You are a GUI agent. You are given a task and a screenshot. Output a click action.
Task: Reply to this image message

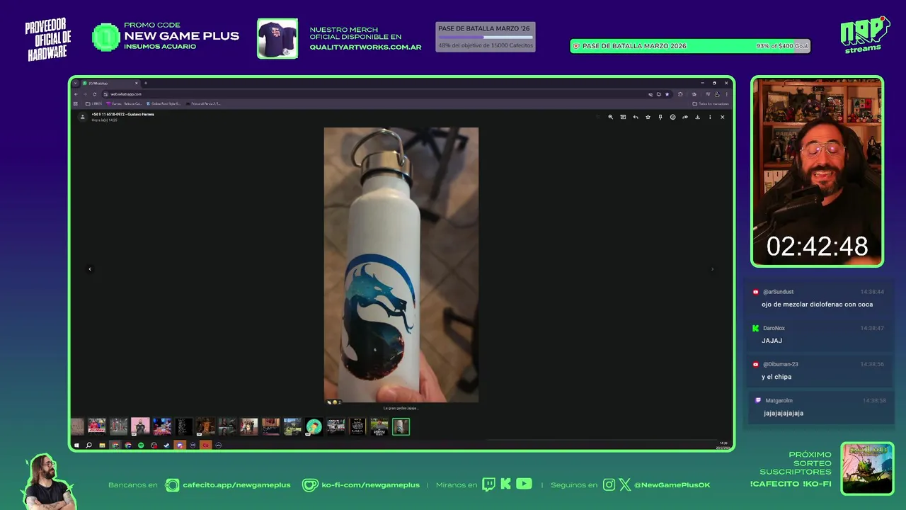[x=636, y=117]
